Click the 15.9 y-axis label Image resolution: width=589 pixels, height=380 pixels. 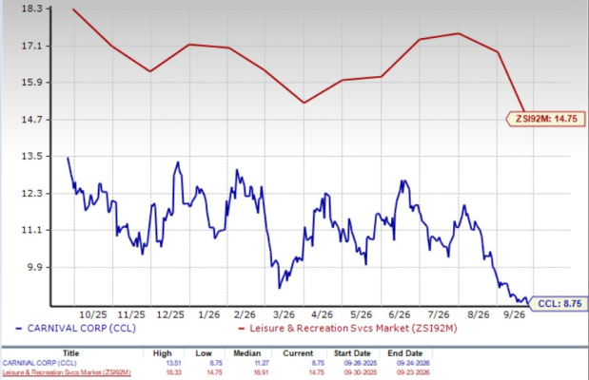[32, 82]
